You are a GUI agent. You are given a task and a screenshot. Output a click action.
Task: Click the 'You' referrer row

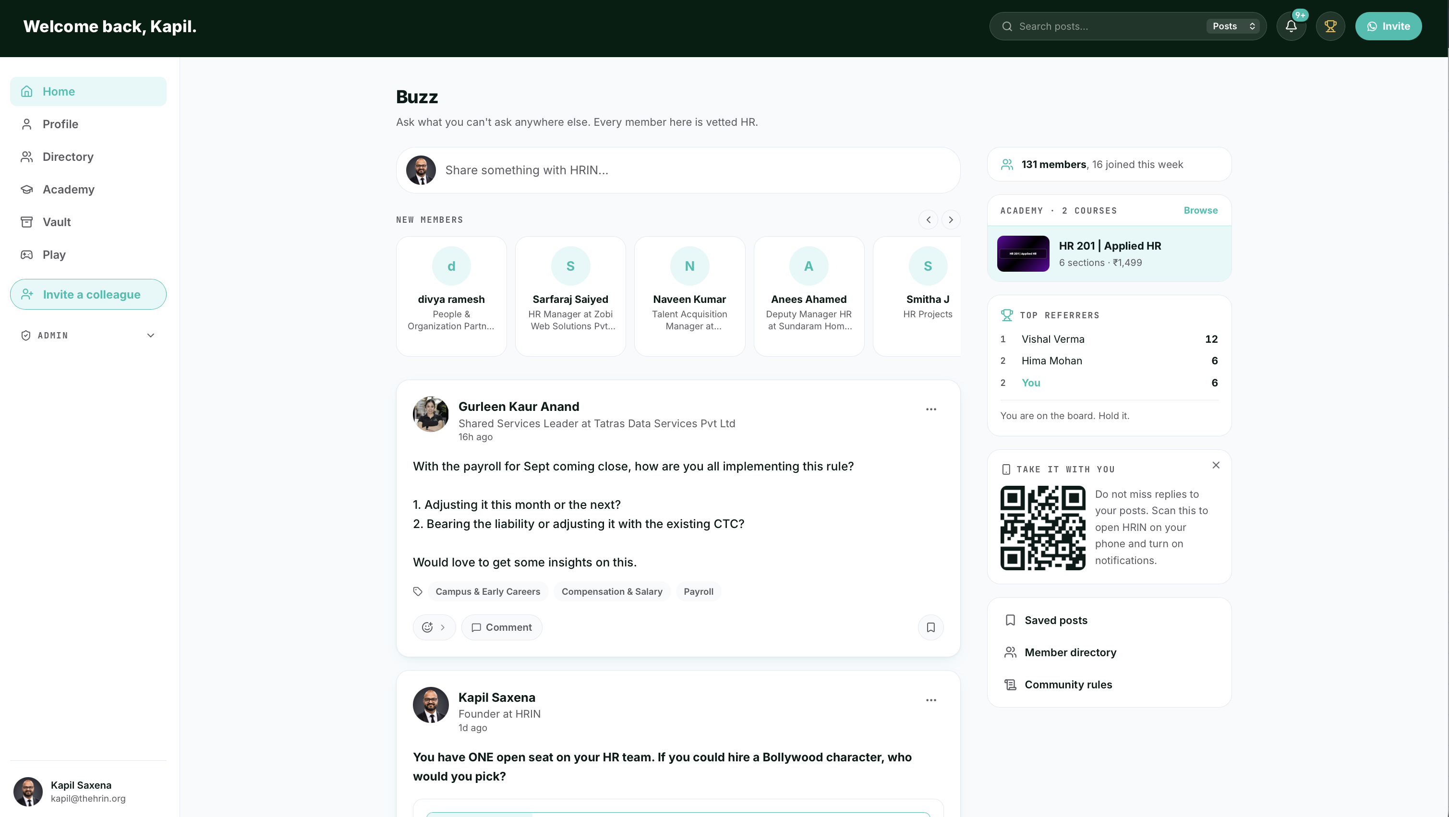[1109, 383]
